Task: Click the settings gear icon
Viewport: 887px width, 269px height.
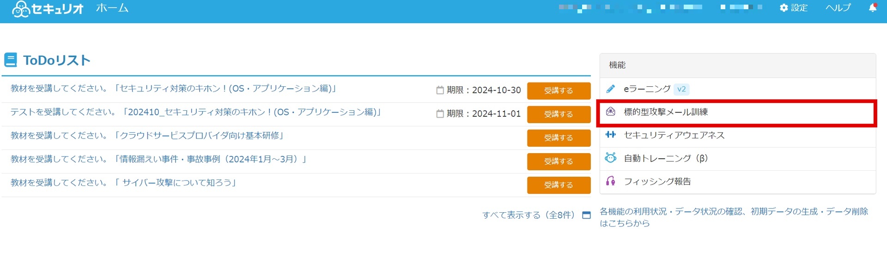Action: point(784,8)
